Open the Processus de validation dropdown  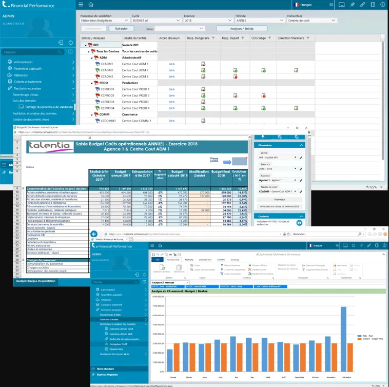[x=105, y=21]
